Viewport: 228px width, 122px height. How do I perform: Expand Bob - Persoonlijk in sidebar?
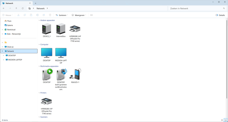(2, 34)
